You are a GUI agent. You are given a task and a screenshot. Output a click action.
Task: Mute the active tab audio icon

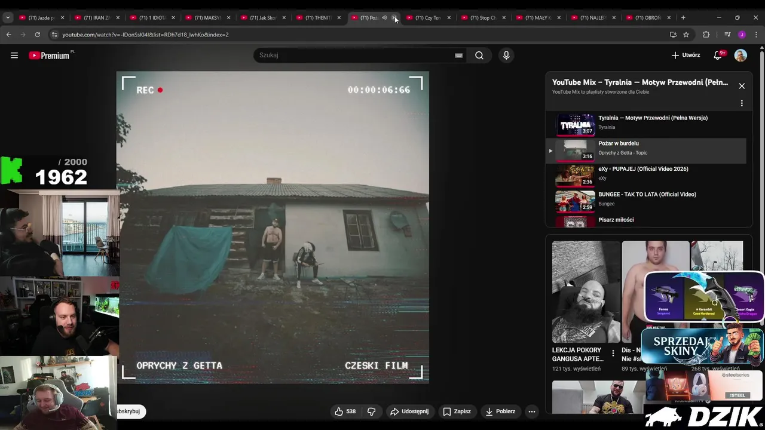pos(384,17)
